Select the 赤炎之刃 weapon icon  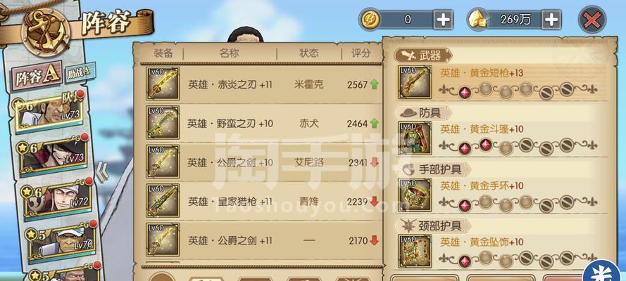coord(163,84)
